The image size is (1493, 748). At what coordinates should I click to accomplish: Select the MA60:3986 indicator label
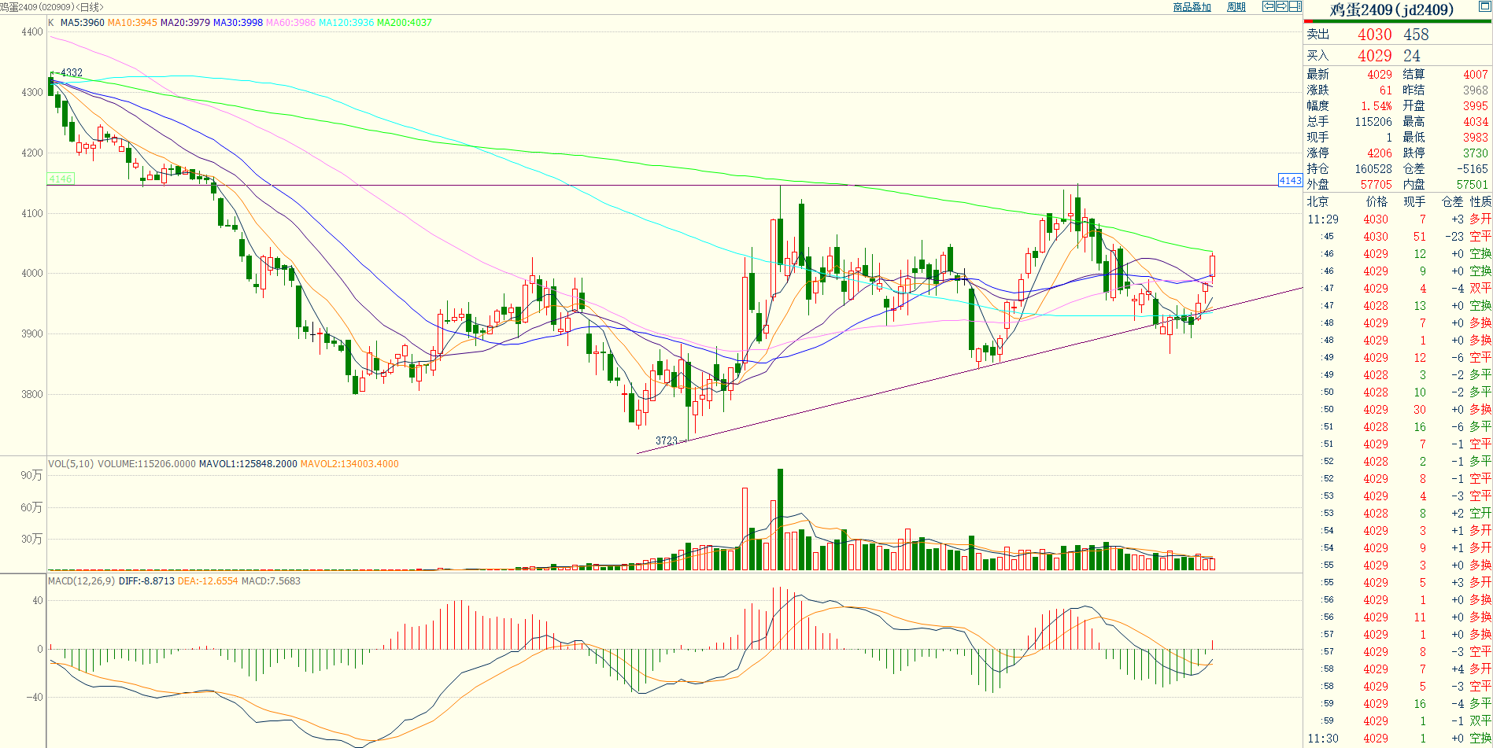[x=290, y=23]
